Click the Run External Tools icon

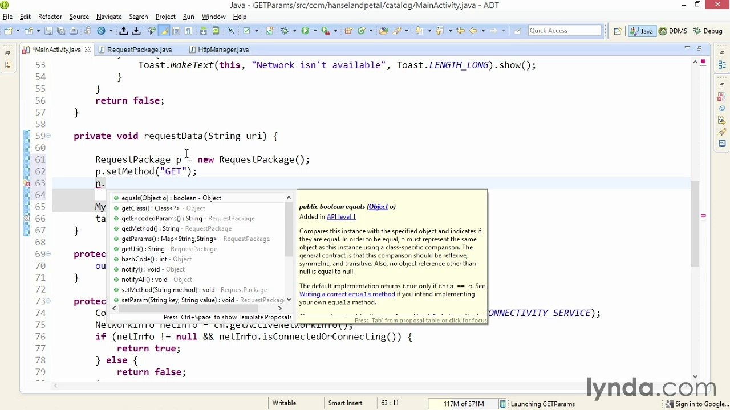point(326,31)
